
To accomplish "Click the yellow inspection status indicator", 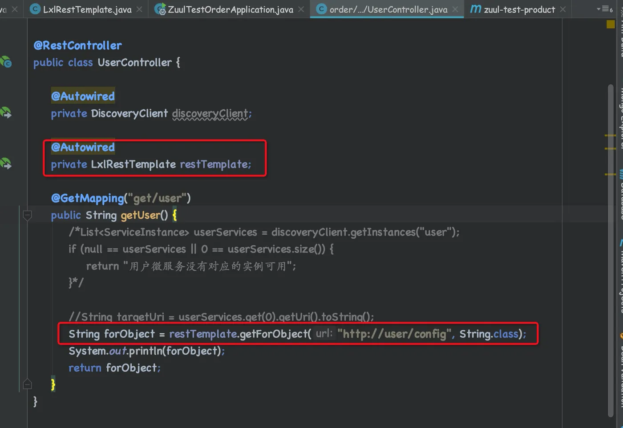I will (611, 25).
